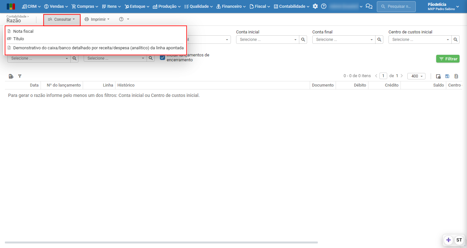467x248 pixels.
Task: Open the Qualidade menu
Action: pyautogui.click(x=198, y=6)
